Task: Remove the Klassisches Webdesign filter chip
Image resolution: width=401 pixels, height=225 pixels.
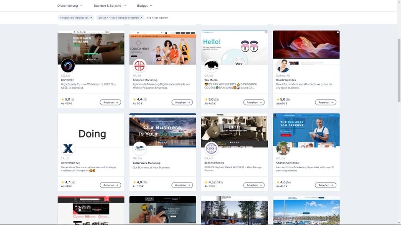Action: [91, 17]
